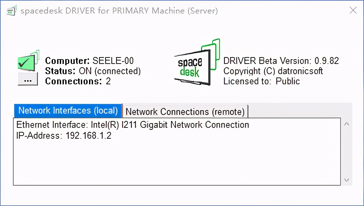Click the Licensed to: Public text
The width and height of the screenshot is (364, 206).
261,81
